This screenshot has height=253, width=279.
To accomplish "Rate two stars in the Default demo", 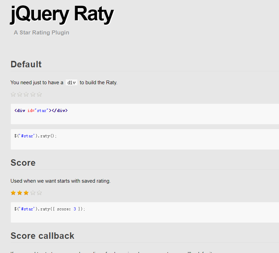I will point(20,94).
